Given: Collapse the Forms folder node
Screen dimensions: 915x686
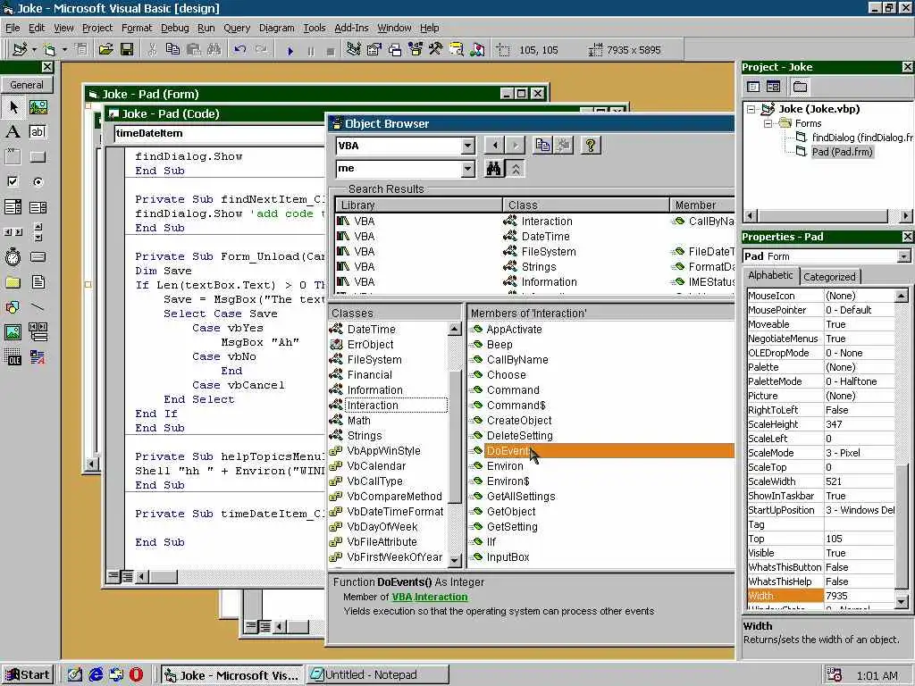Looking at the screenshot, I should 768,123.
